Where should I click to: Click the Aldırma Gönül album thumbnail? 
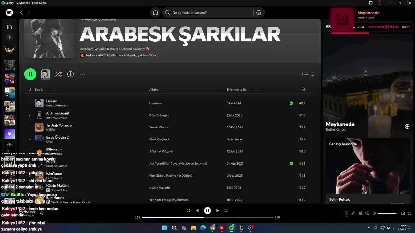pyautogui.click(x=39, y=115)
